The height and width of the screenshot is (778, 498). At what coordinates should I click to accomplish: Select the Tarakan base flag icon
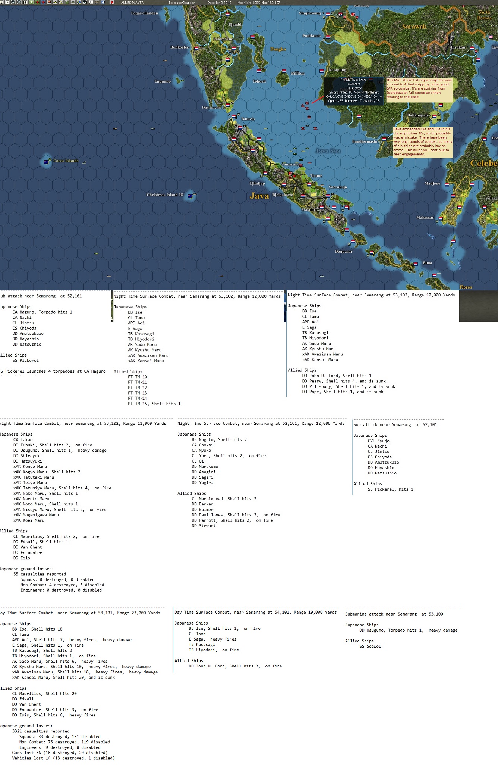coord(472,48)
